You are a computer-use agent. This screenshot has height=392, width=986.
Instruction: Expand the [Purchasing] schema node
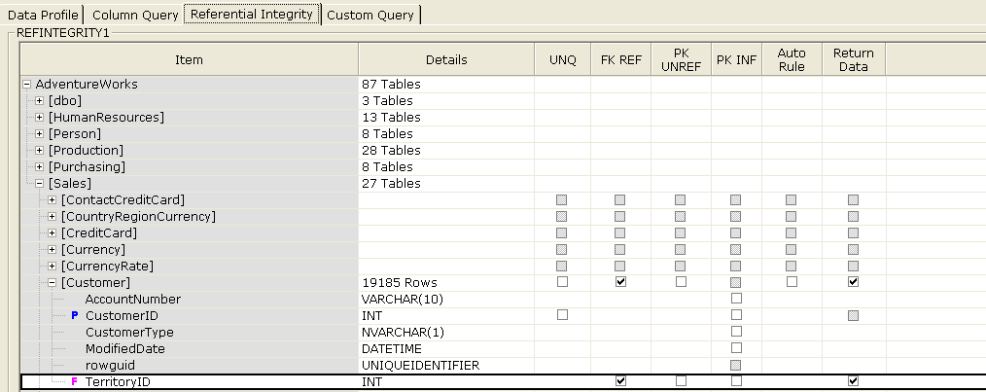click(39, 166)
